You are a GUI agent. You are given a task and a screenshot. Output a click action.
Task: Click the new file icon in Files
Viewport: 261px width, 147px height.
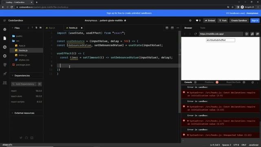(x=36, y=28)
